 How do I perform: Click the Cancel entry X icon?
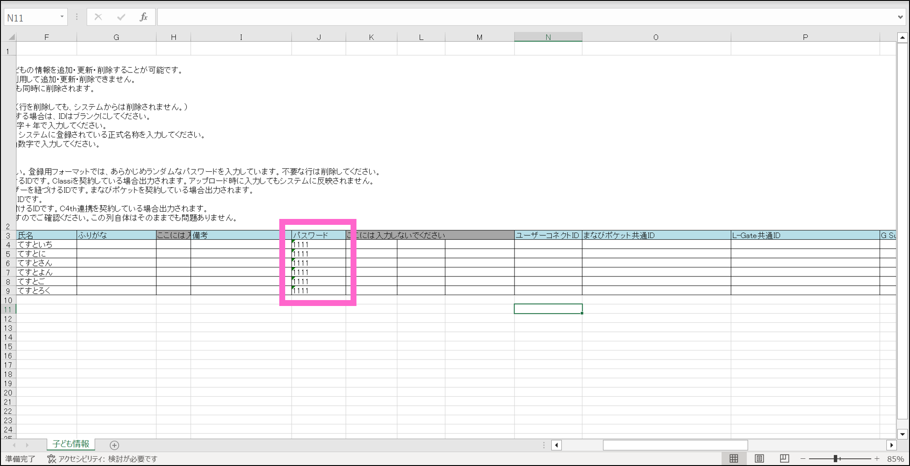point(98,17)
